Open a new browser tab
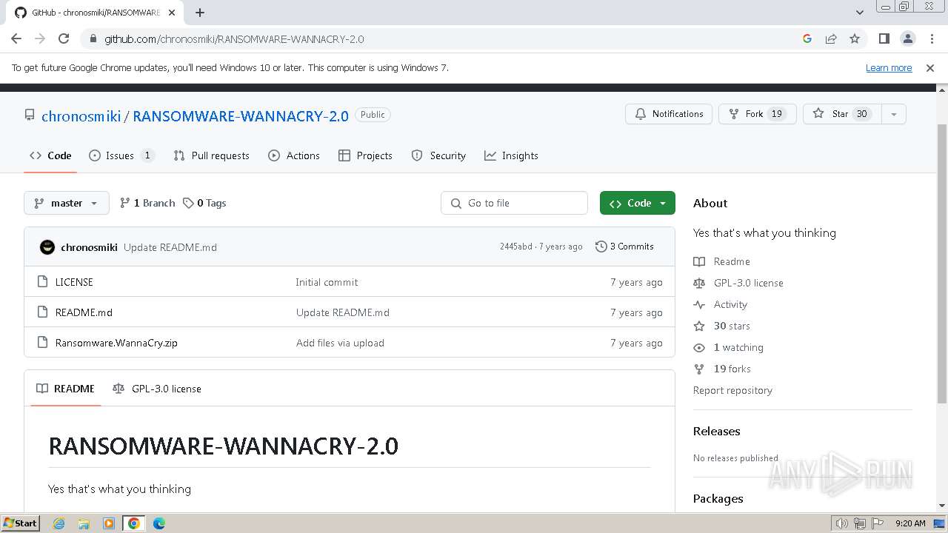The height and width of the screenshot is (533, 948). coord(200,13)
